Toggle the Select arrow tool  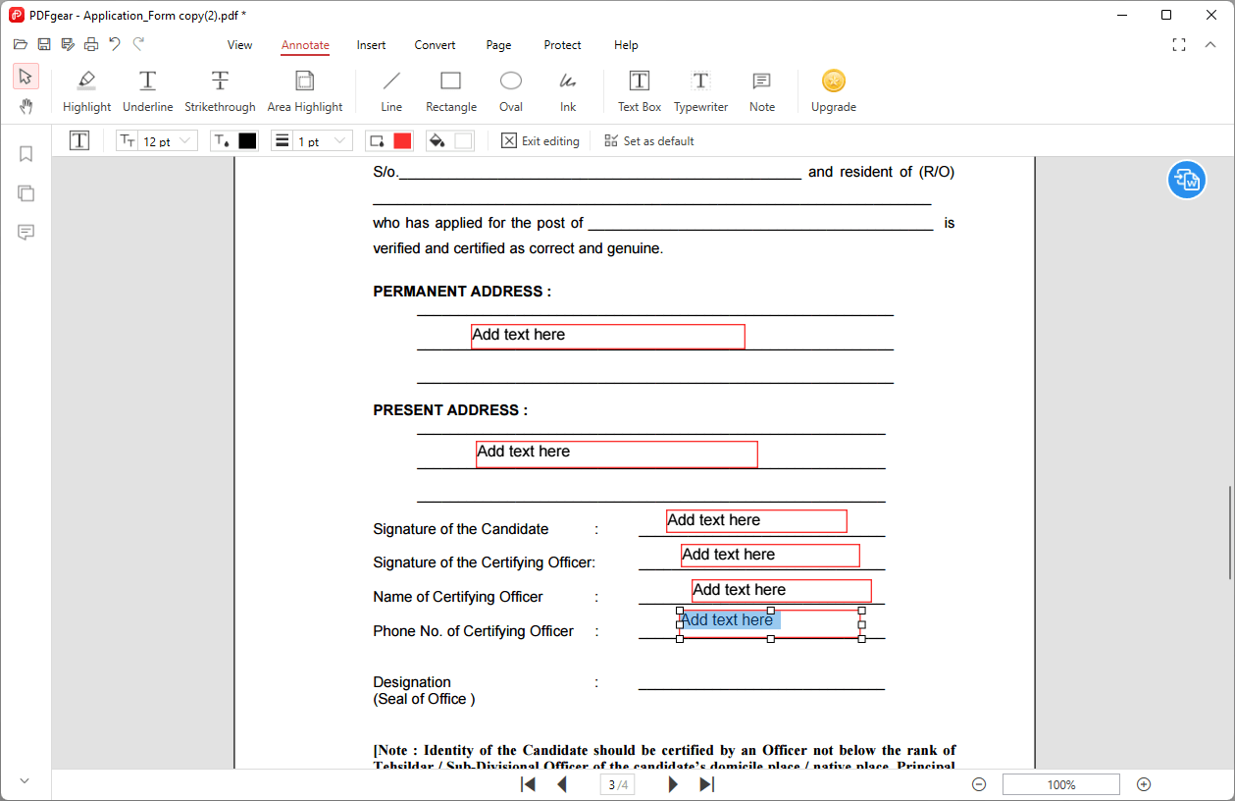[x=26, y=76]
